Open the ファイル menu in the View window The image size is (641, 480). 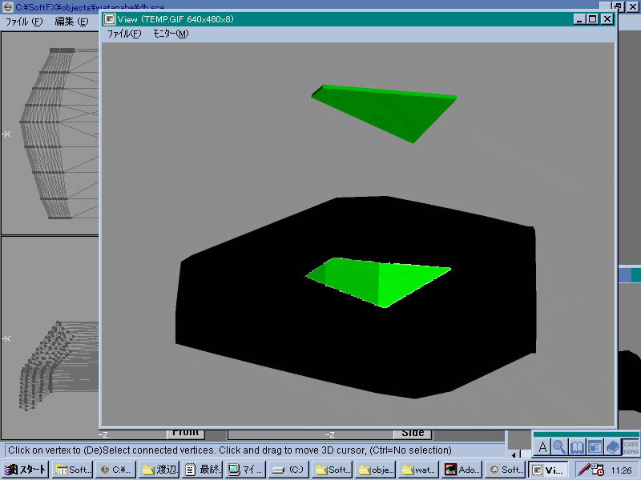(123, 34)
